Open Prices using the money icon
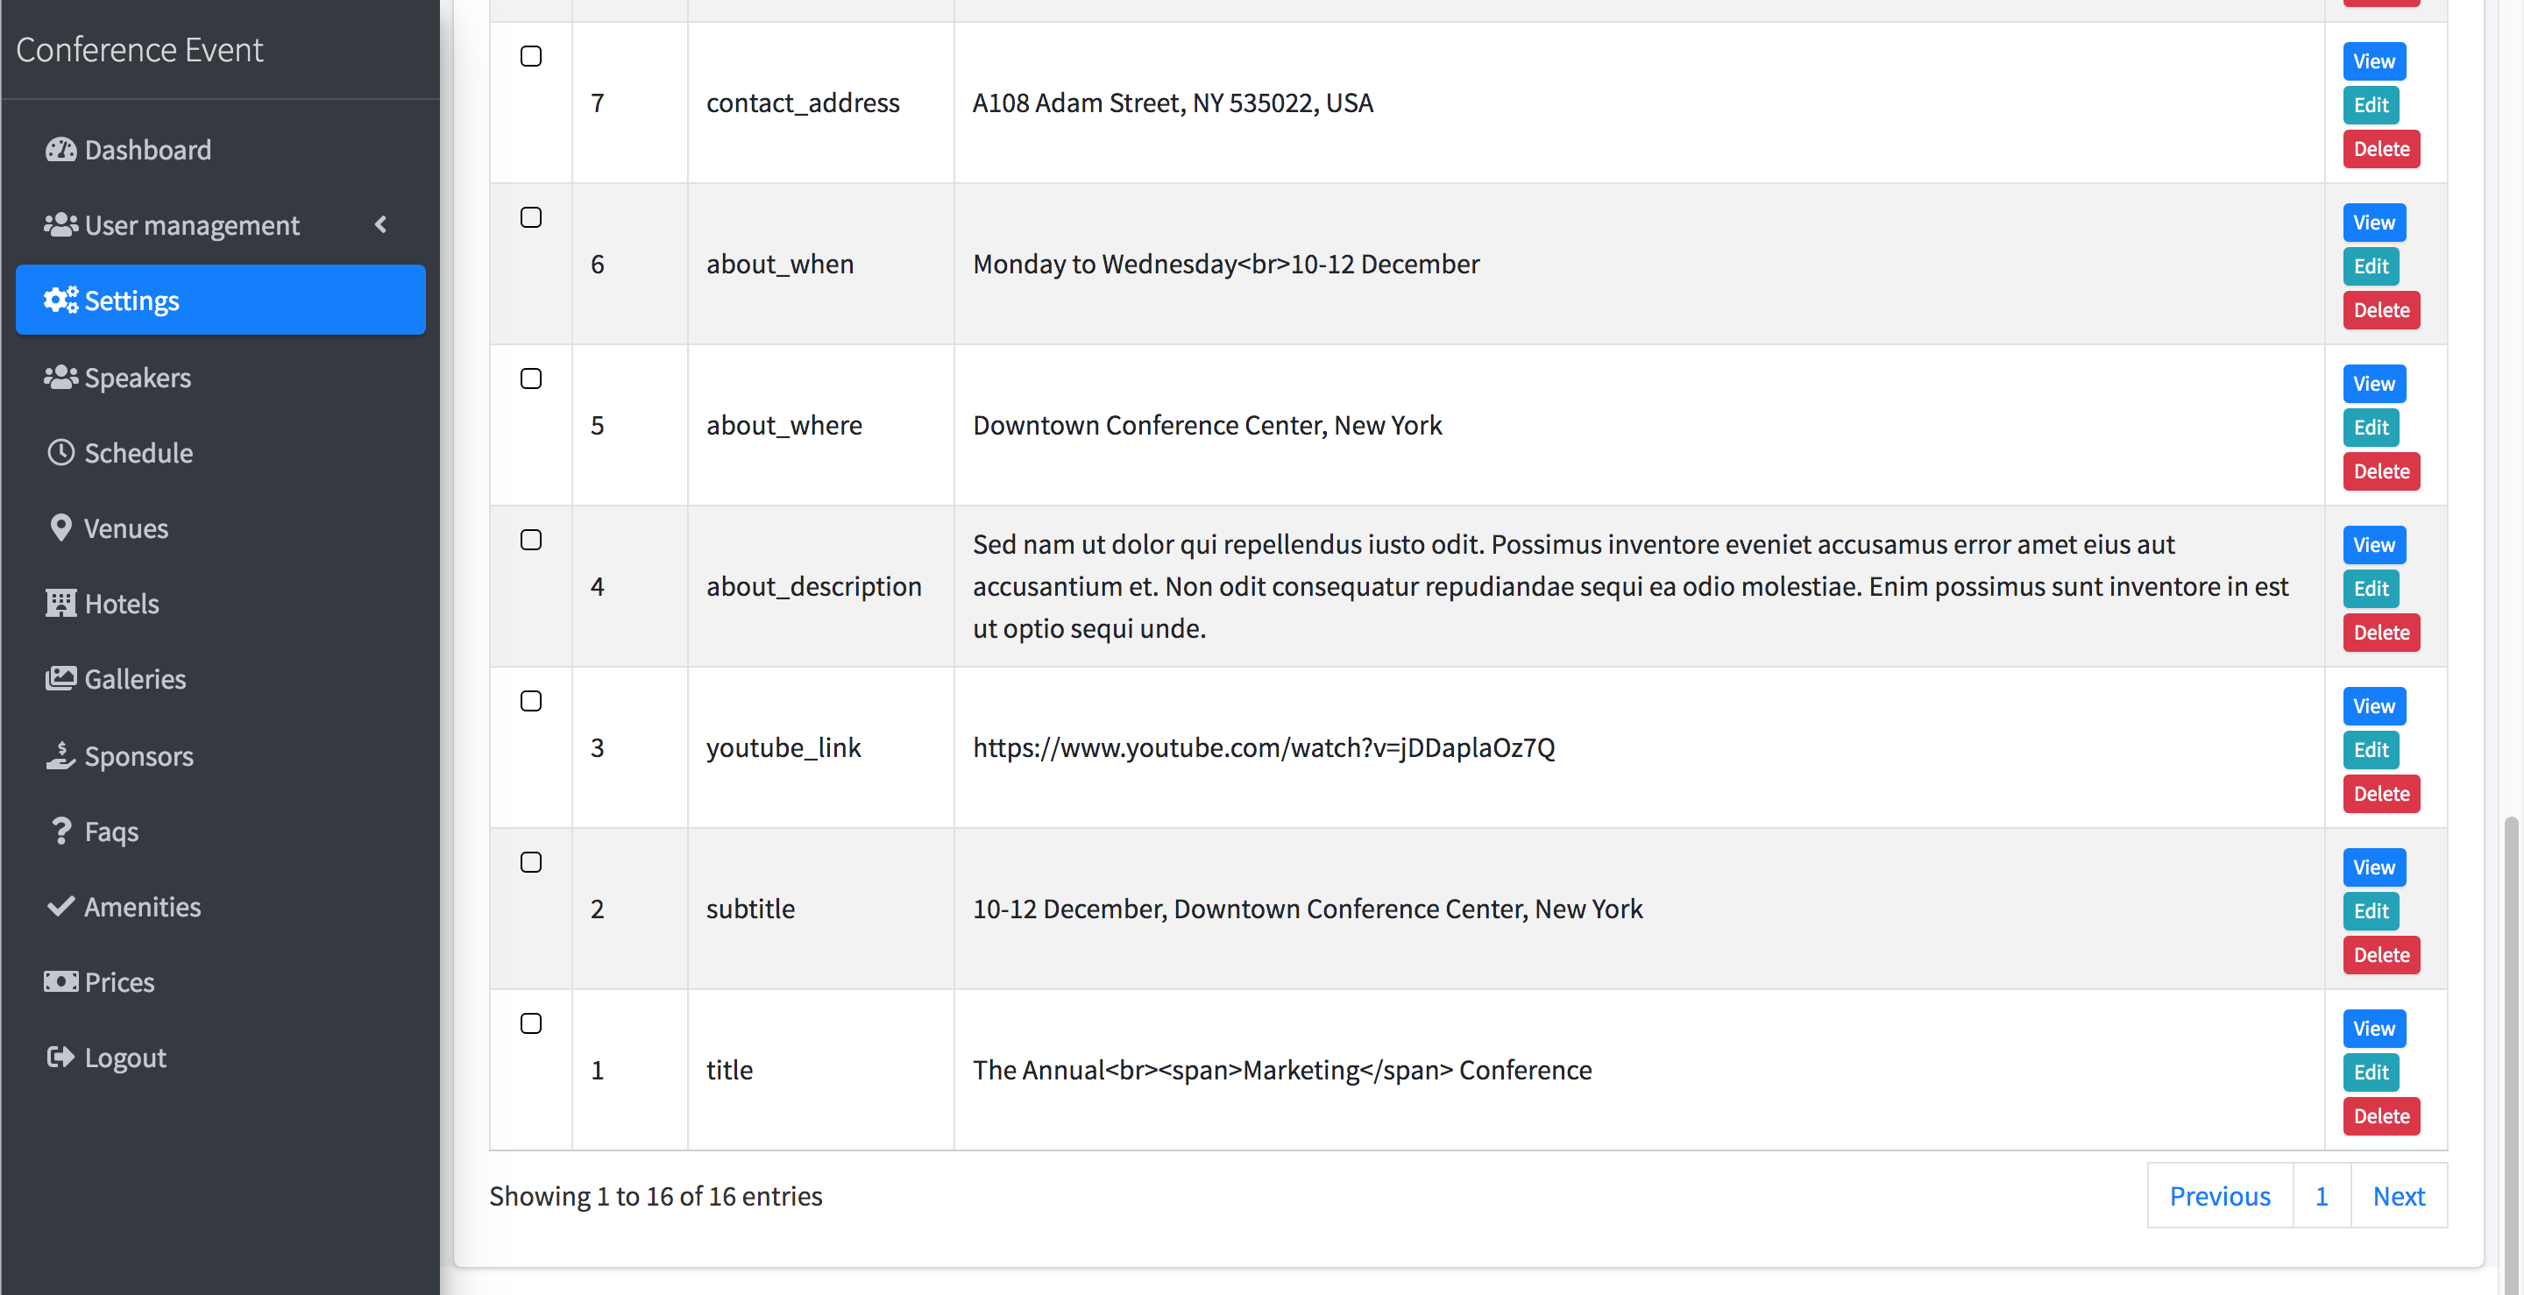 (60, 980)
